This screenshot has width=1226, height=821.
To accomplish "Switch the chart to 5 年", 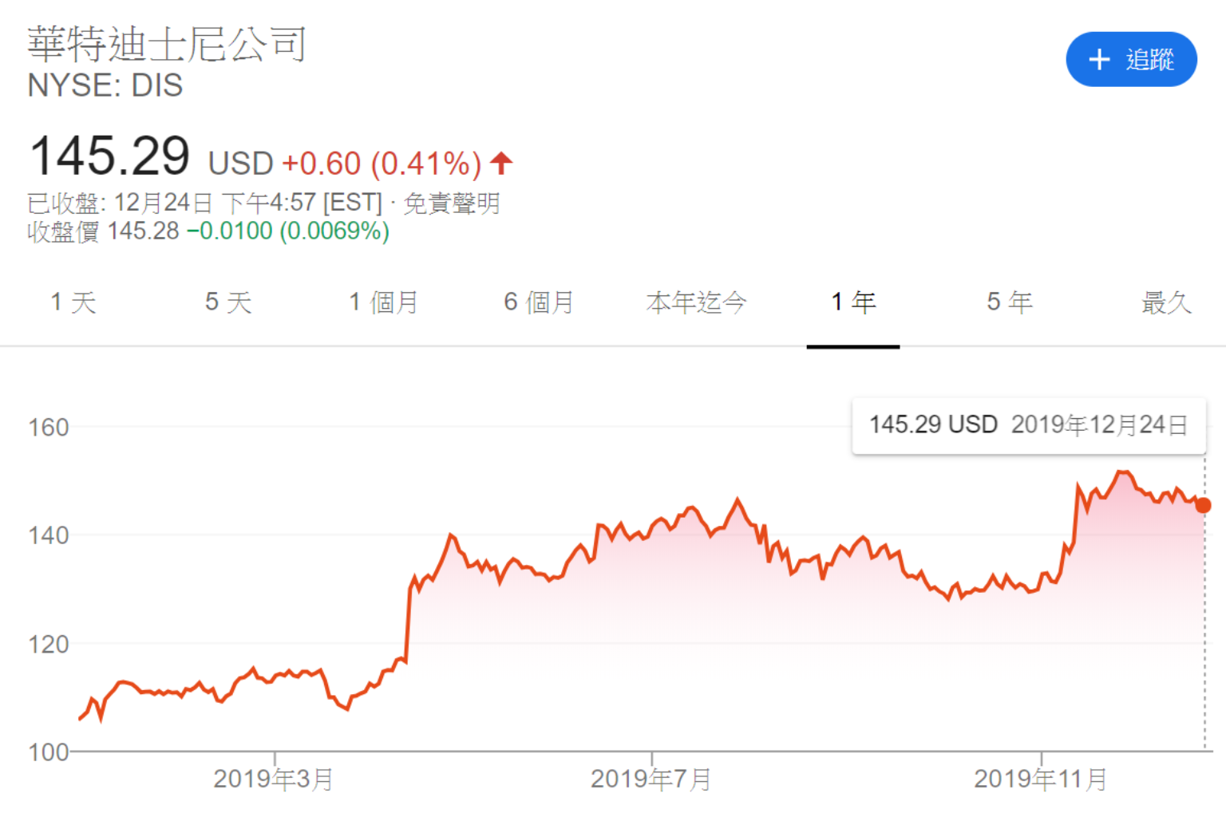I will [x=1010, y=302].
